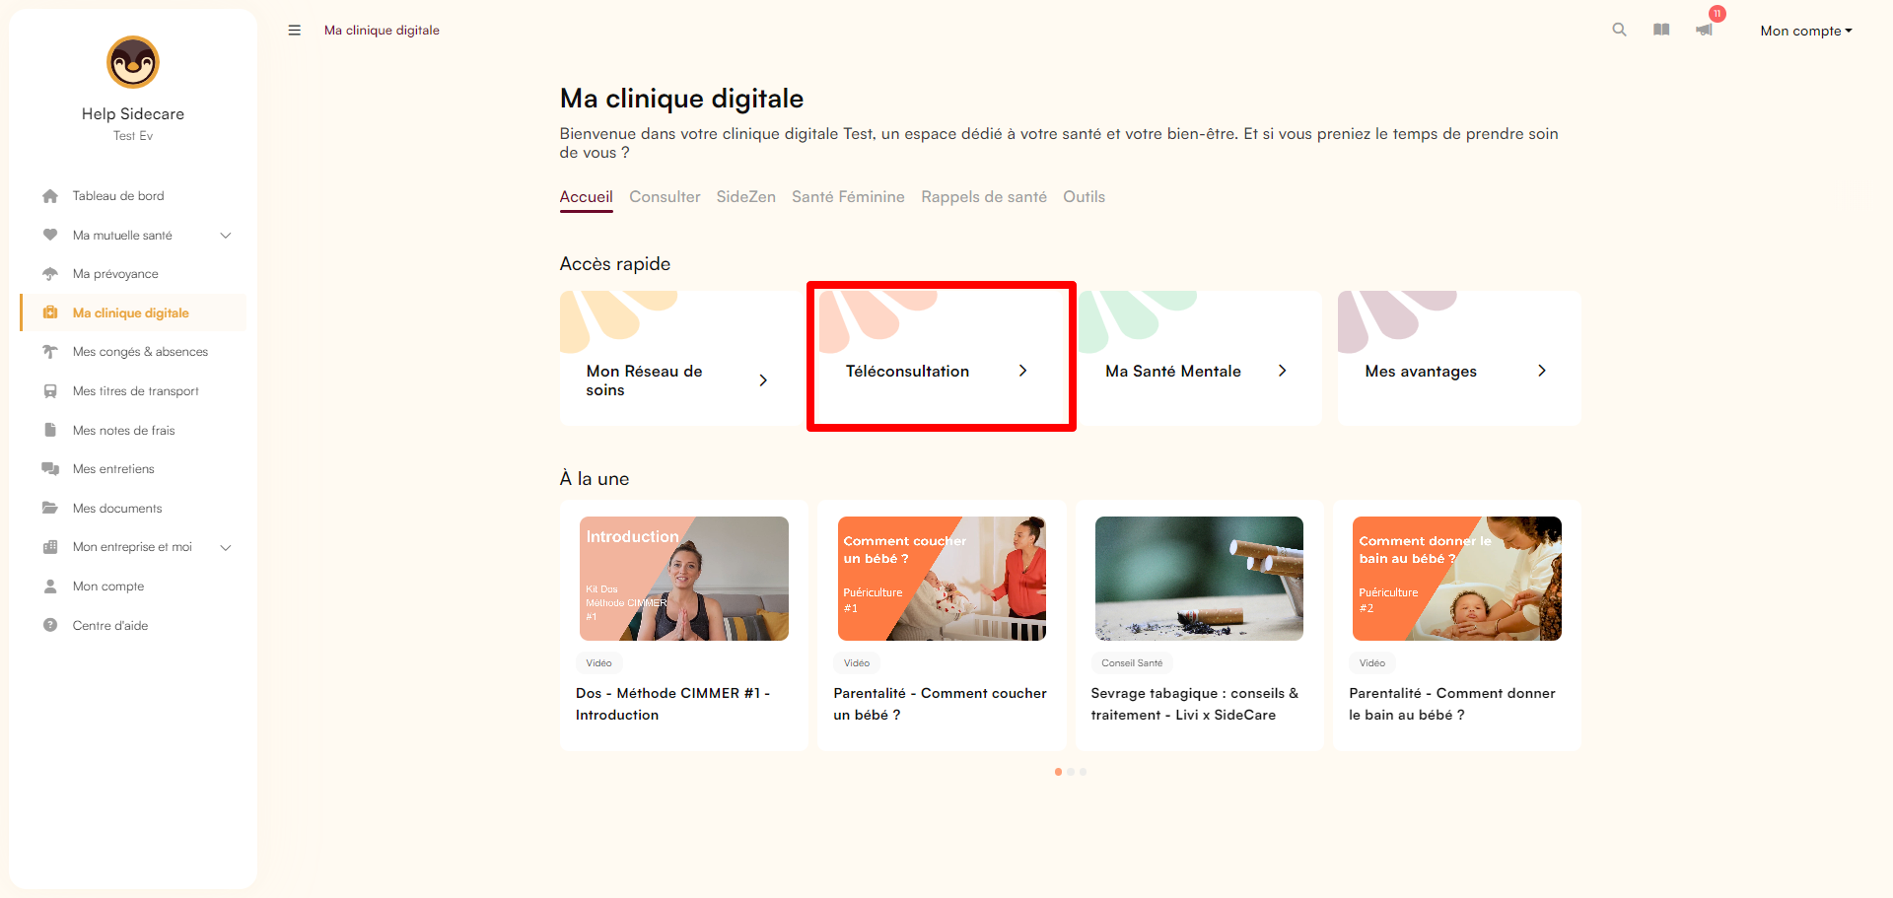Click the Conseil Santé tag
This screenshot has height=898, width=1893.
click(x=1132, y=663)
